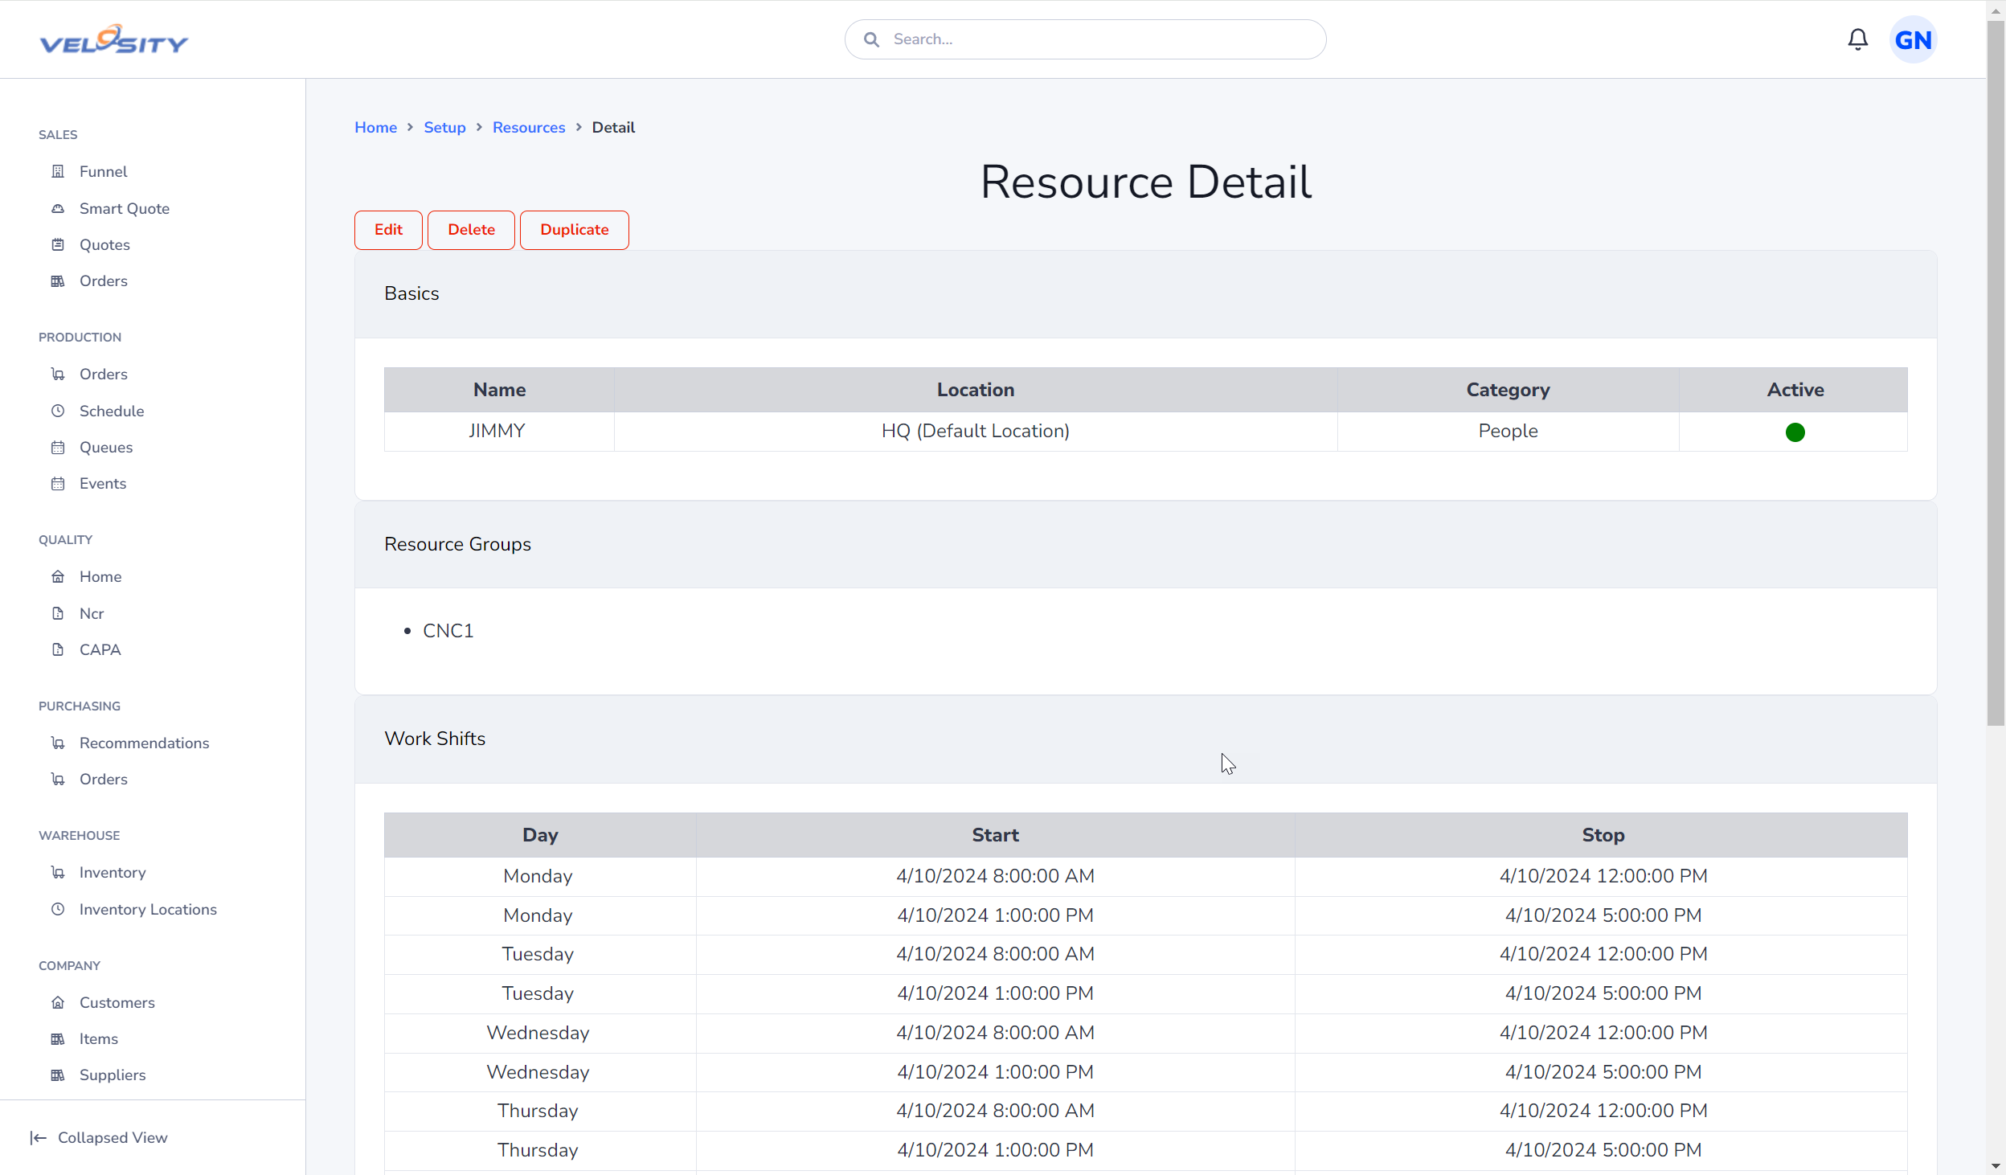Screen dimensions: 2006x1175
Task: Click the Events calendar icon
Action: pyautogui.click(x=58, y=483)
